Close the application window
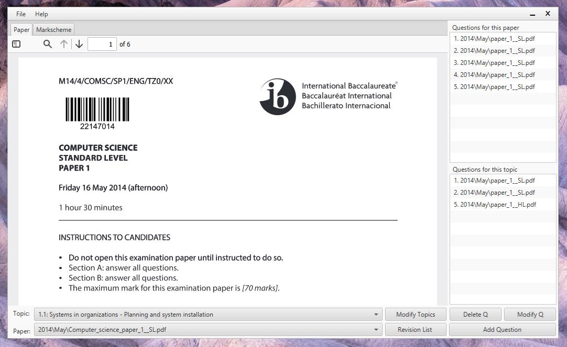Screen dimensions: 567x347 548,14
